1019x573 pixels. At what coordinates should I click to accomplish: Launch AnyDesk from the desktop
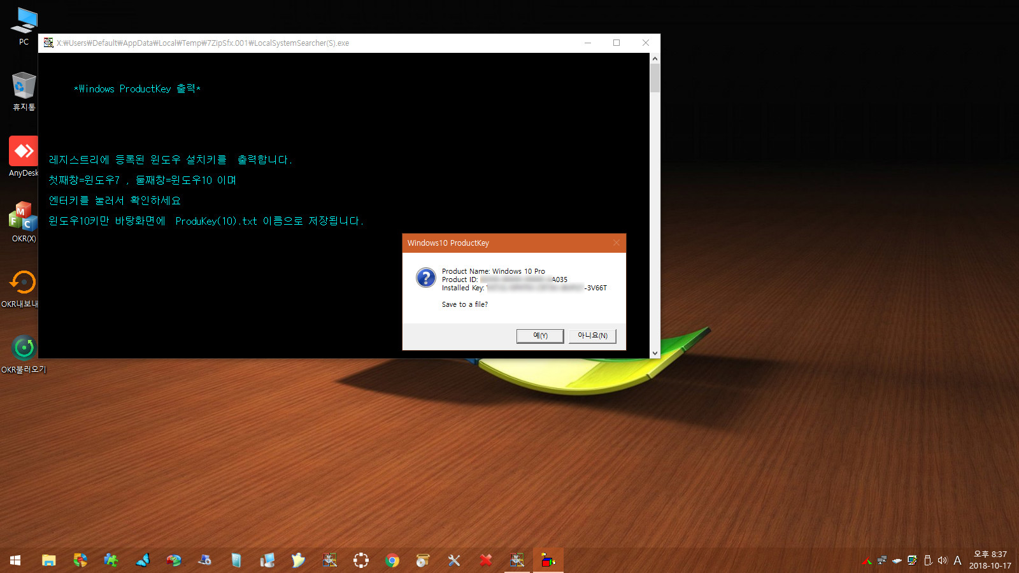click(x=24, y=157)
